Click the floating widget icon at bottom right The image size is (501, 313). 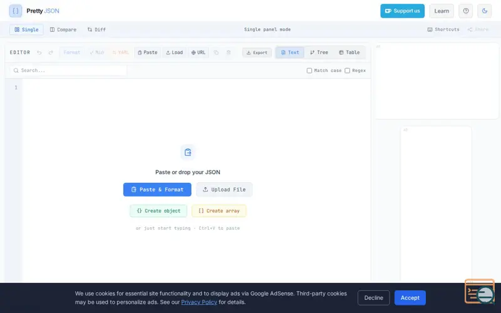(x=480, y=291)
